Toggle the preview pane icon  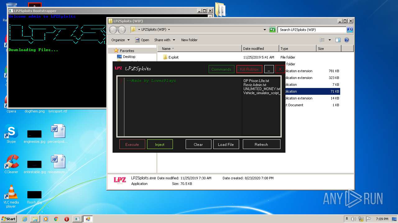click(x=338, y=40)
